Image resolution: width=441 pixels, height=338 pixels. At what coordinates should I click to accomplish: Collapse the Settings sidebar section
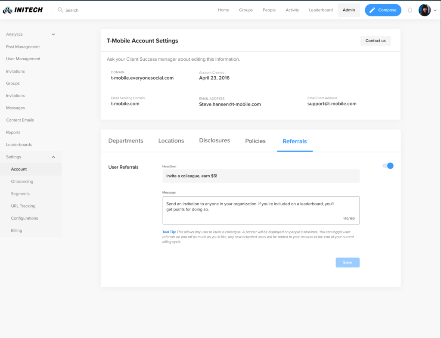click(x=53, y=157)
